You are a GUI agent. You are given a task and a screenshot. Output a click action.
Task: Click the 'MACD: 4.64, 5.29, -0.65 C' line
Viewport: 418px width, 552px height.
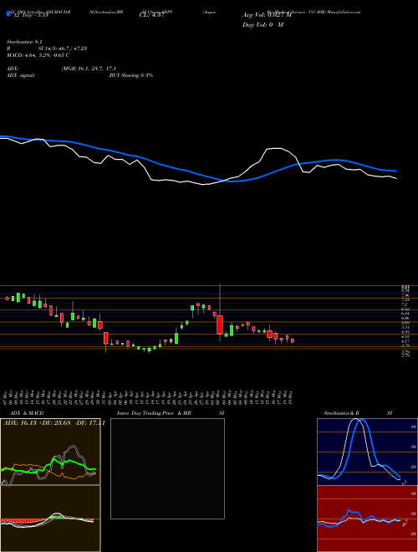coord(38,55)
